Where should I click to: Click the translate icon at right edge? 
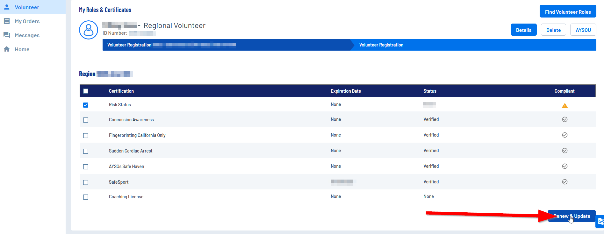600,222
